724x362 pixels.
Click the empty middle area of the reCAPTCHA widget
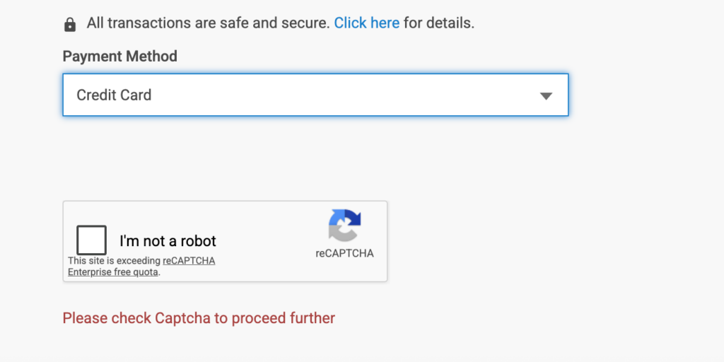pos(269,240)
